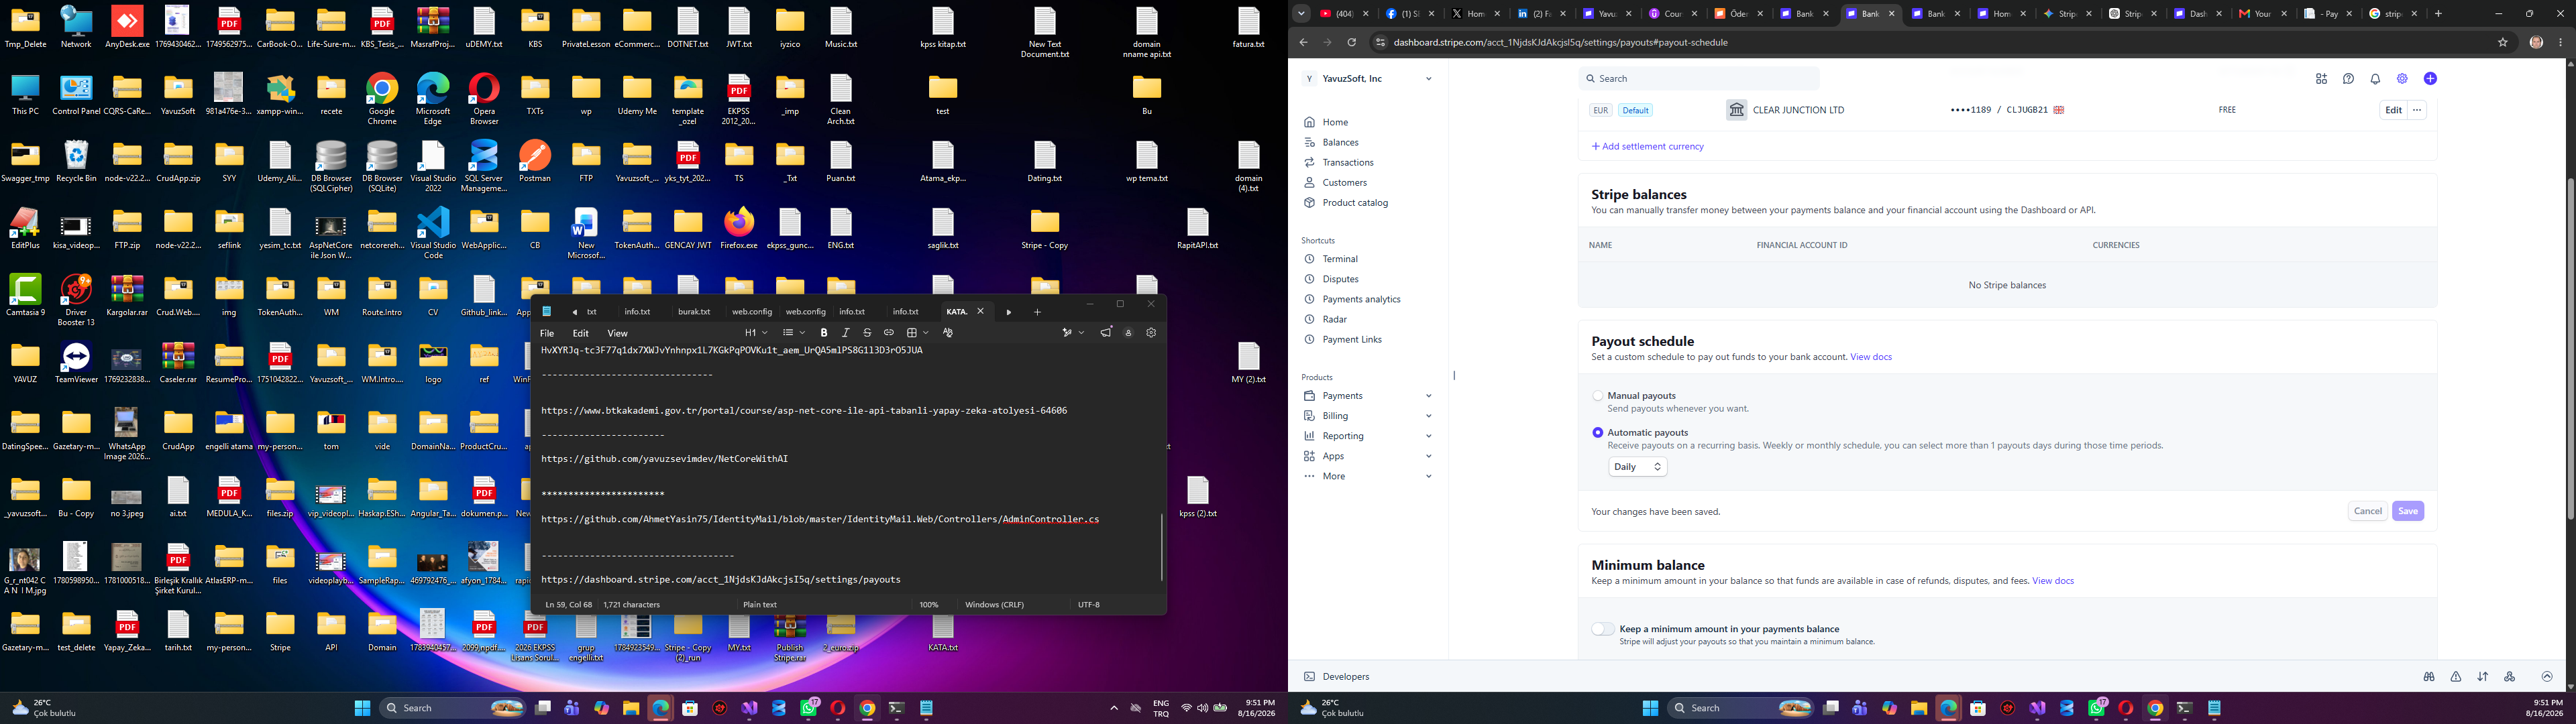The width and height of the screenshot is (2576, 724).
Task: Open the list style dropdown in Notepad
Action: [794, 333]
